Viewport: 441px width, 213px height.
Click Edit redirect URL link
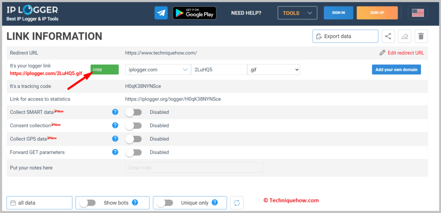point(406,53)
